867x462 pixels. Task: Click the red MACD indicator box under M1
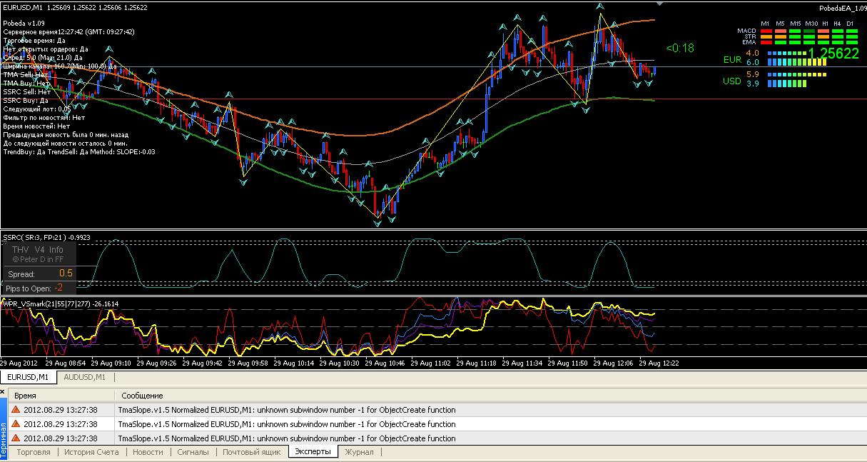tap(765, 31)
